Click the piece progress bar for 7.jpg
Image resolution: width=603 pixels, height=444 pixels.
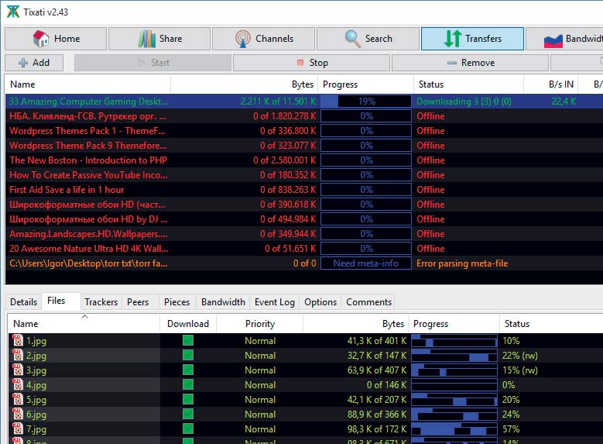[x=454, y=429]
